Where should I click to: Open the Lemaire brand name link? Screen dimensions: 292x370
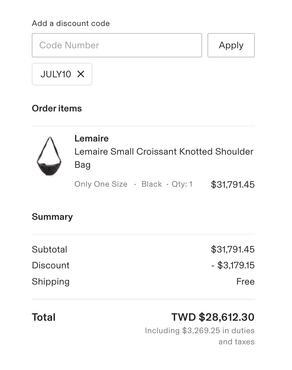(92, 138)
